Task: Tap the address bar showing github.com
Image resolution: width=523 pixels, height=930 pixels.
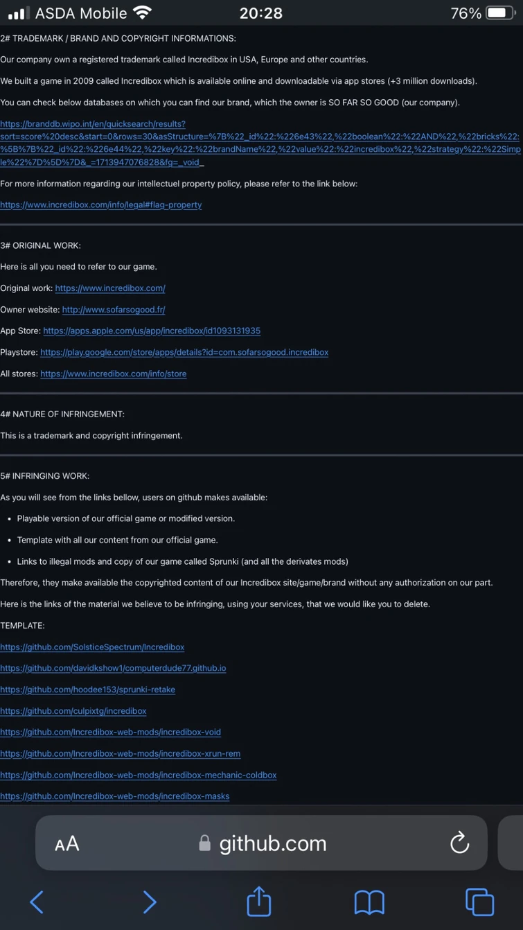Action: click(x=272, y=843)
